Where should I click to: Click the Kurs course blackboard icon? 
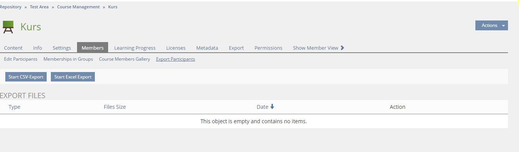8,27
